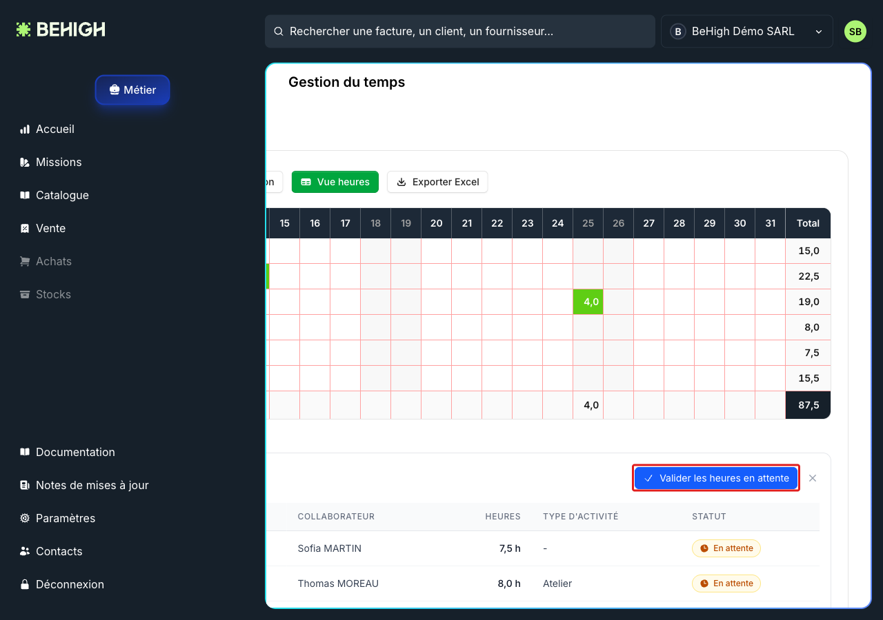Screen dimensions: 883x620
Task: Click the Déconnexion lock icon
Action: (25, 584)
